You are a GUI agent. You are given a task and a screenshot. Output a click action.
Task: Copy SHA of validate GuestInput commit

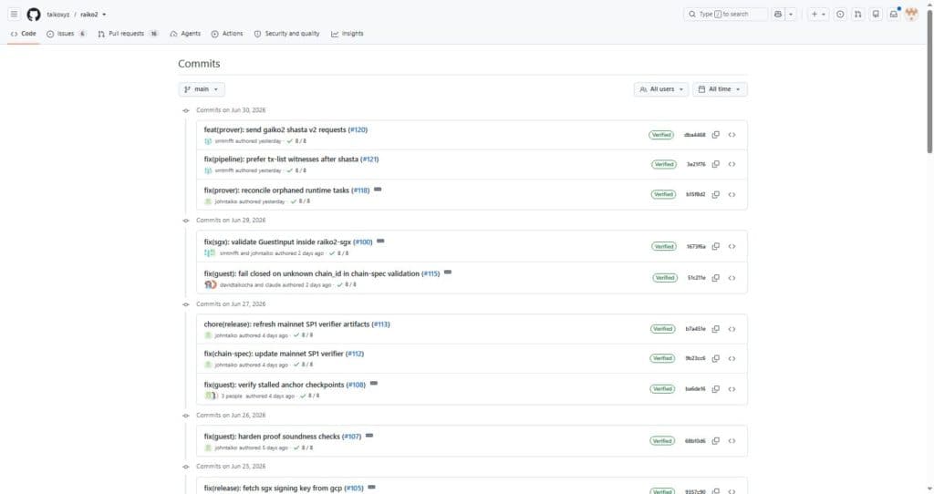coord(715,246)
